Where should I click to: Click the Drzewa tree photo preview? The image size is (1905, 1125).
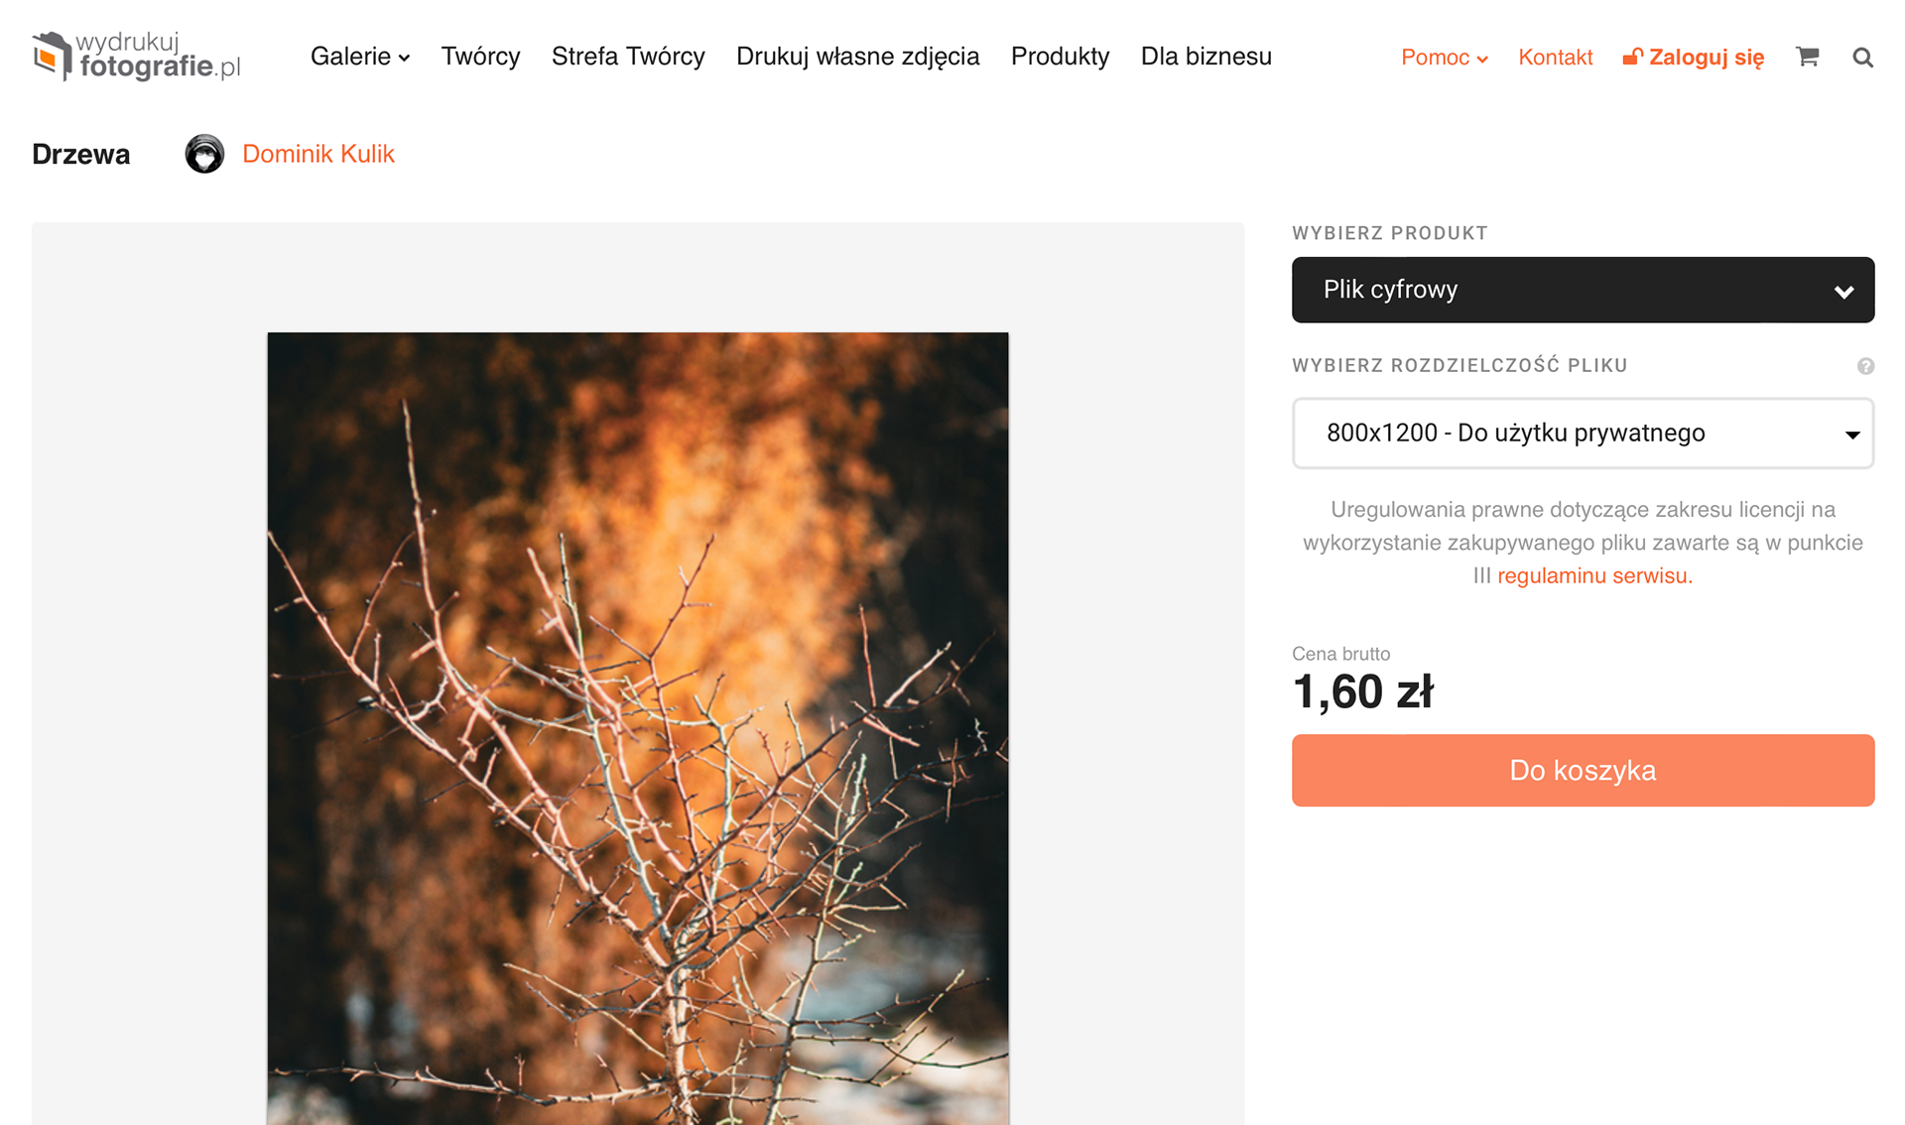[638, 728]
